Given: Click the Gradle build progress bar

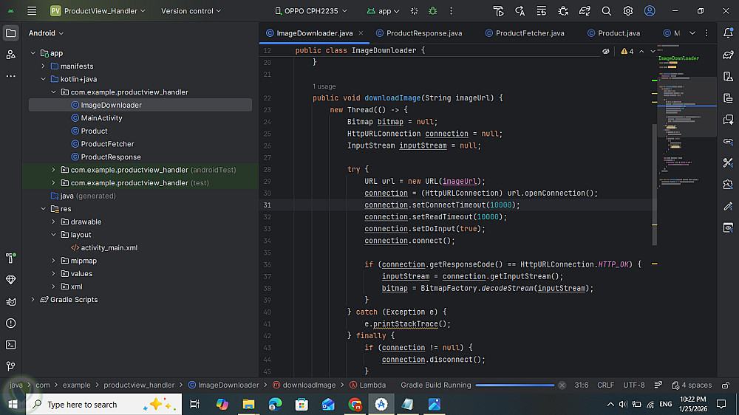Looking at the screenshot, I should pos(514,385).
